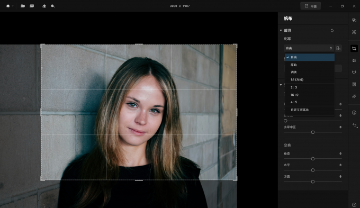
Task: Click the crop box left edge middle handle
Action: [x=41, y=112]
